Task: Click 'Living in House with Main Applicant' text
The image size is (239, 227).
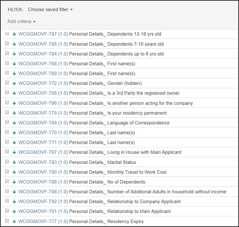Action: pyautogui.click(x=144, y=152)
